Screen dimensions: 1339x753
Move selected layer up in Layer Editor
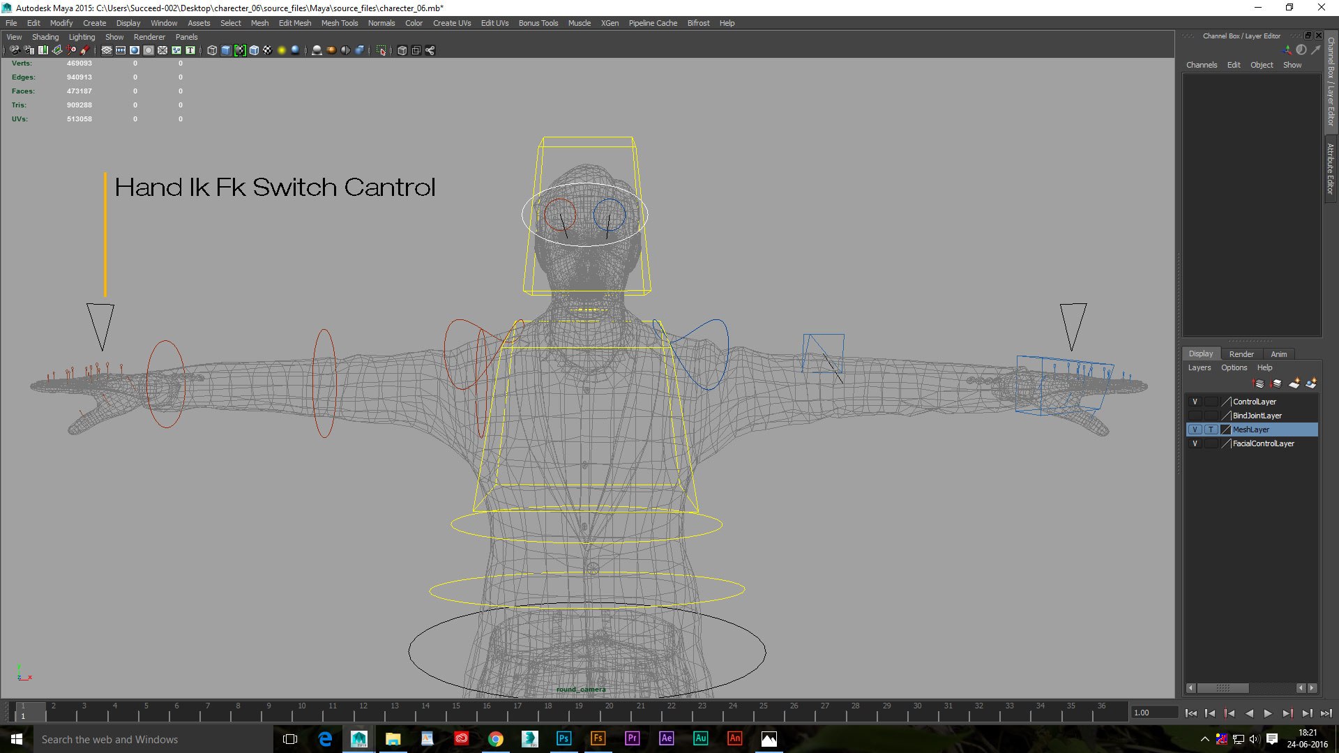1258,383
